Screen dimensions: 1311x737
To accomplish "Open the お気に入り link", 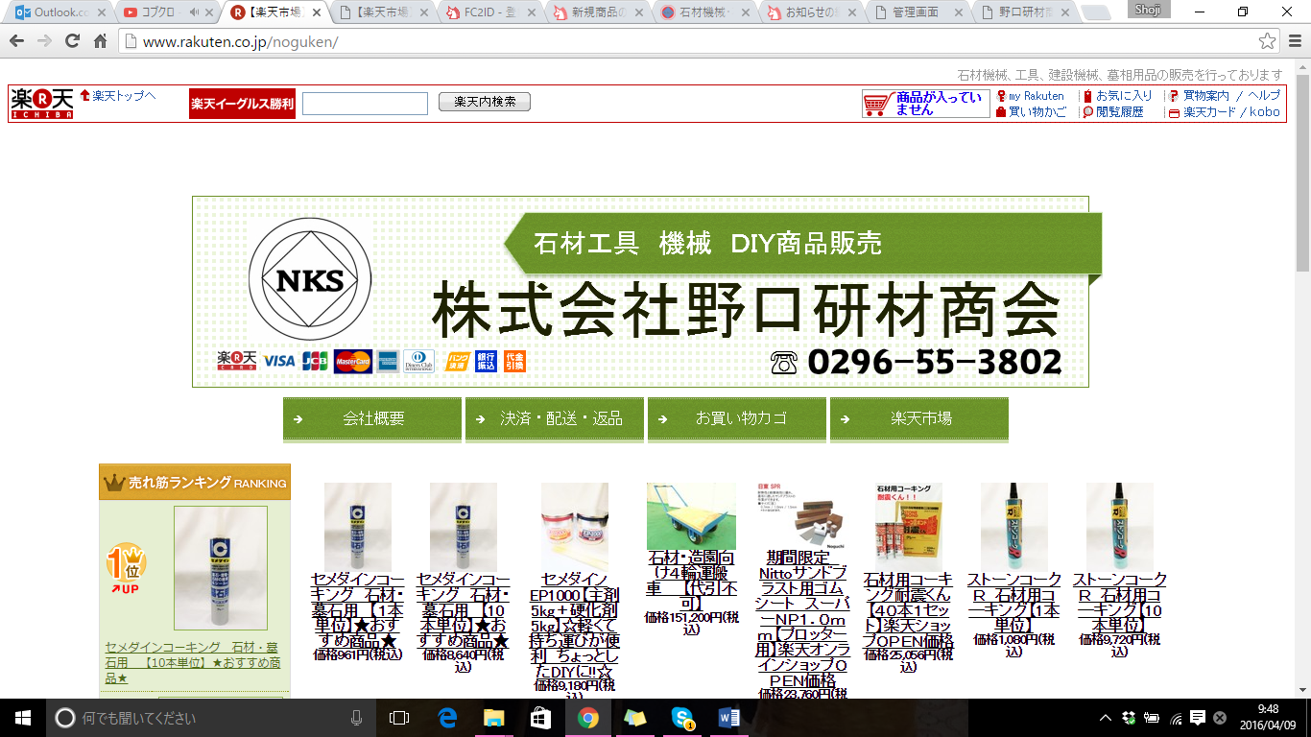I will coord(1124,96).
